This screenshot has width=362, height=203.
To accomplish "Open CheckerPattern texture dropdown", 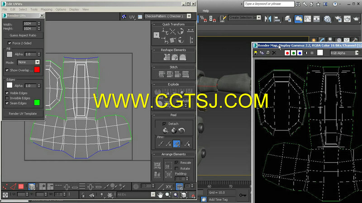I will click(189, 16).
